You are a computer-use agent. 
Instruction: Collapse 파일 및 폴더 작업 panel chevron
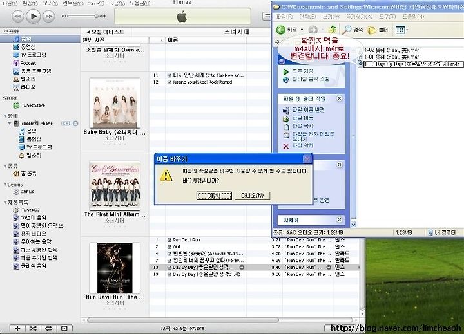click(340, 98)
